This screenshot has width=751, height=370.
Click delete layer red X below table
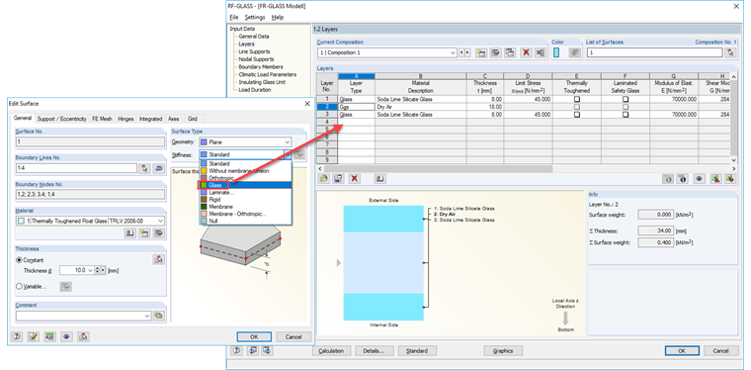(x=355, y=179)
